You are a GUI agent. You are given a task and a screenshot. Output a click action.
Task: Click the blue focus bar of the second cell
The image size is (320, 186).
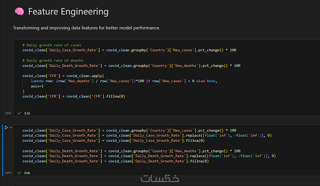pyautogui.click(x=2, y=150)
